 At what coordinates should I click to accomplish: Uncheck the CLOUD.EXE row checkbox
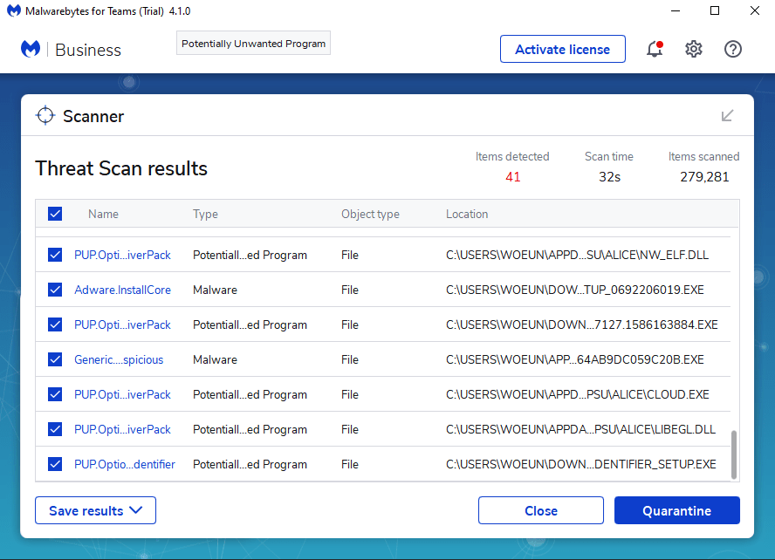(x=55, y=394)
